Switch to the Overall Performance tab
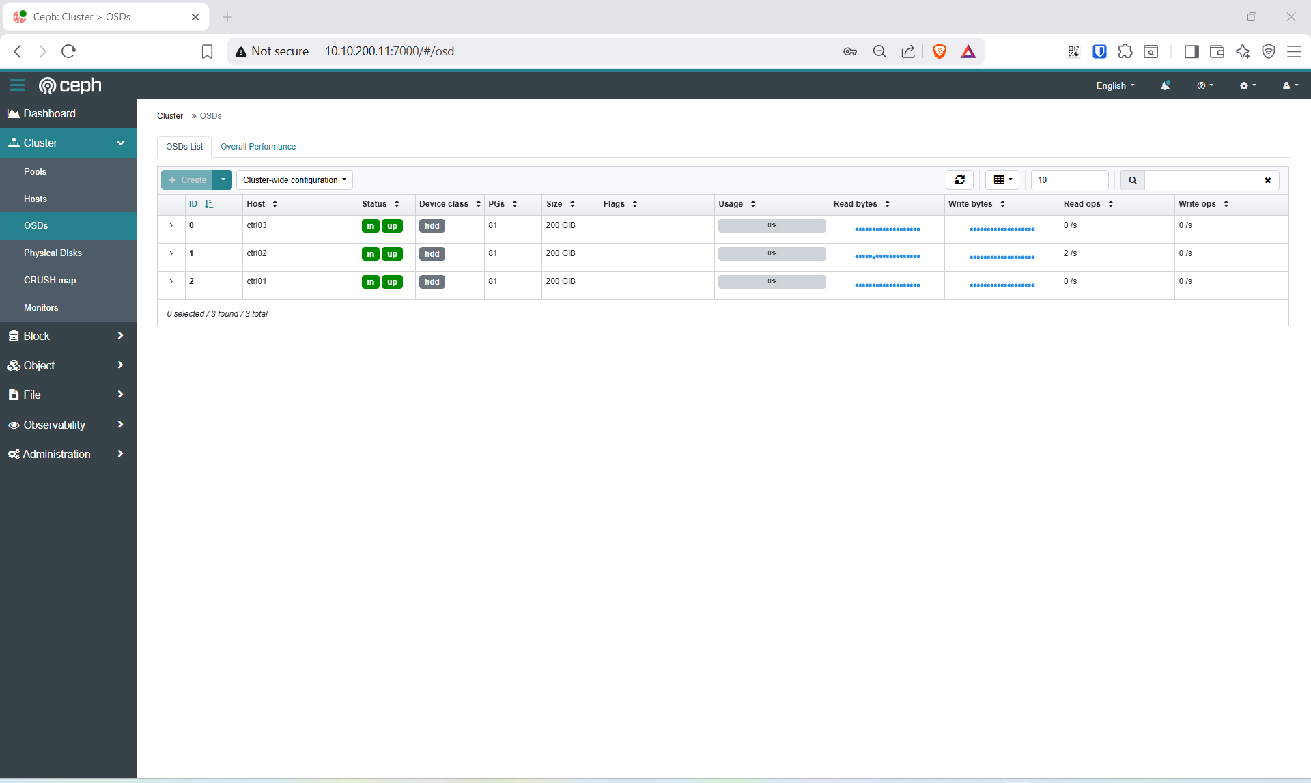 click(x=258, y=147)
